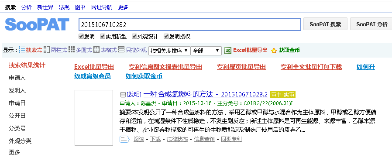Open the 搜索 top menu item
Screen dimensions: 392x161
coord(10,7)
